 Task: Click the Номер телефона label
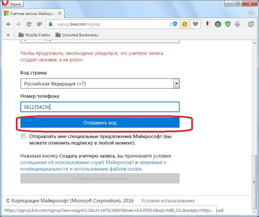40,96
